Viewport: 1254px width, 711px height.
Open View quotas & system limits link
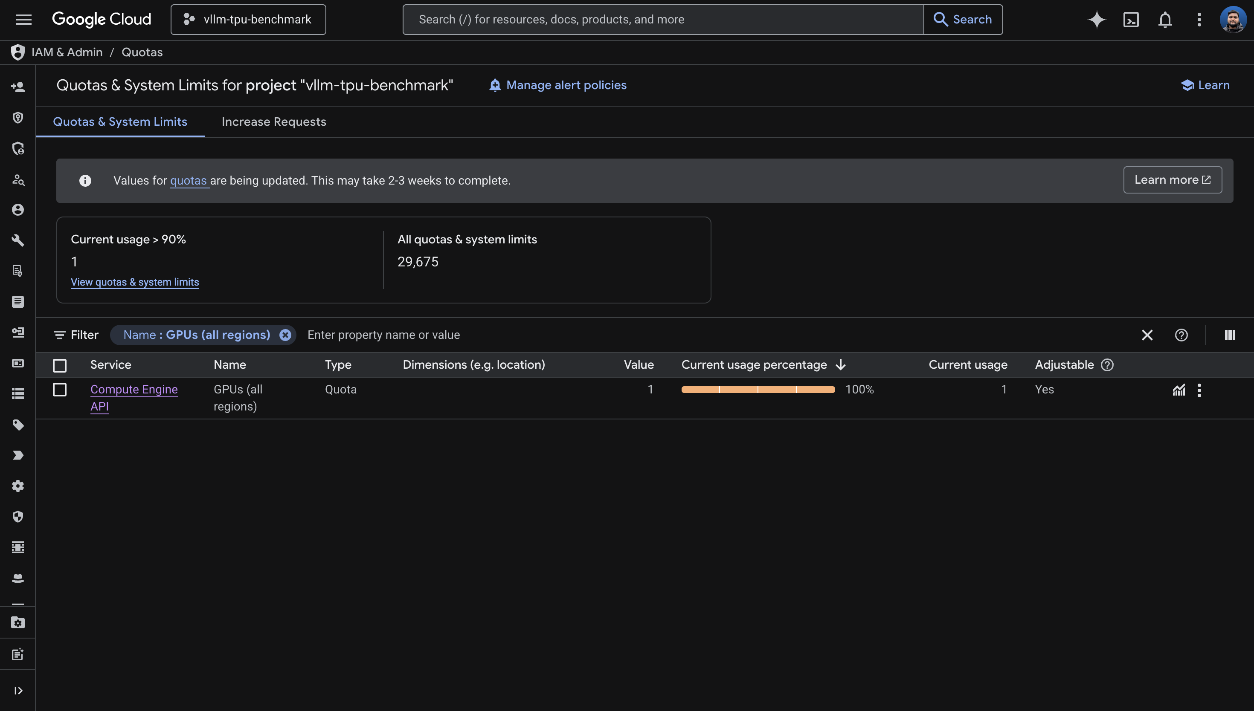coord(135,282)
